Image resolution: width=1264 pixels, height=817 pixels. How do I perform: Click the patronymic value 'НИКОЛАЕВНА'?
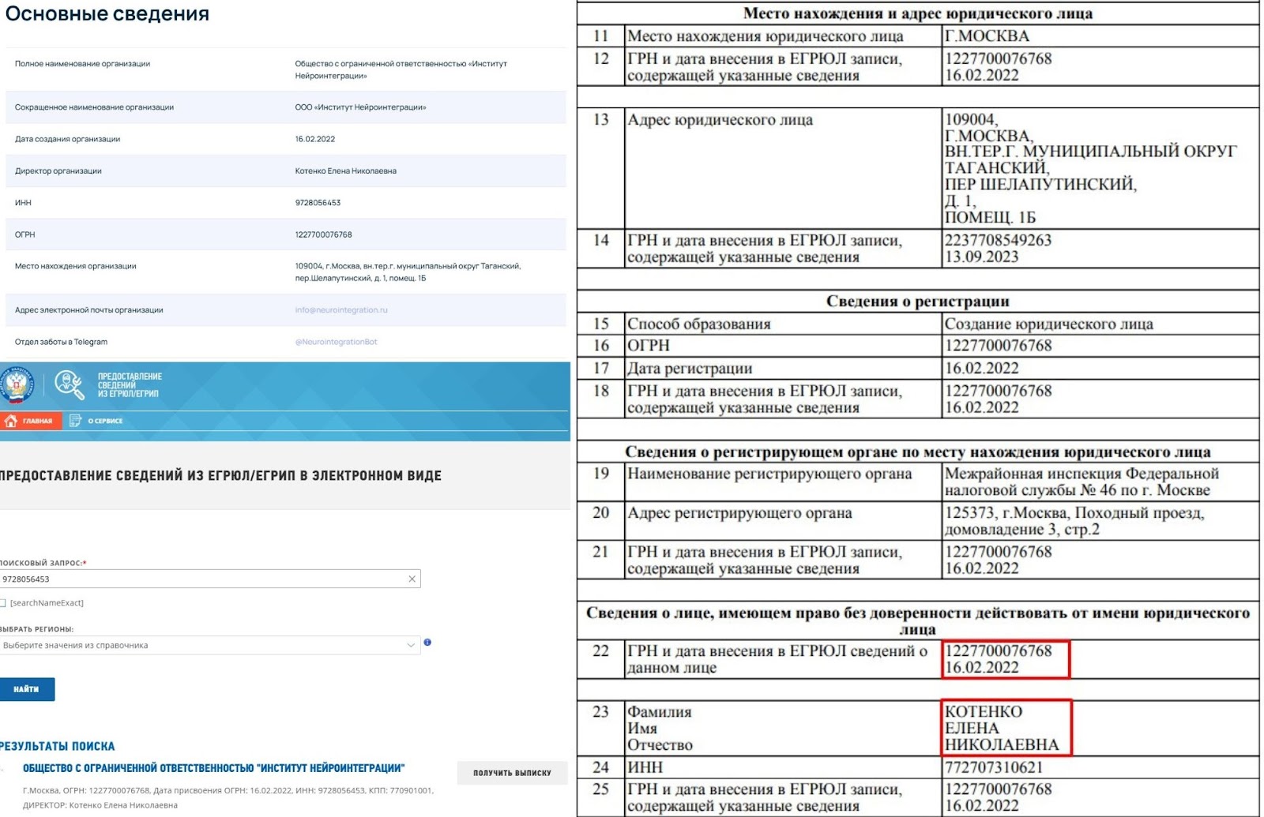pos(1002,745)
